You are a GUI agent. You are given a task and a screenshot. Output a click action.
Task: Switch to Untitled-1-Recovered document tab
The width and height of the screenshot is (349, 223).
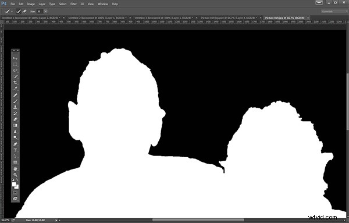(31, 17)
